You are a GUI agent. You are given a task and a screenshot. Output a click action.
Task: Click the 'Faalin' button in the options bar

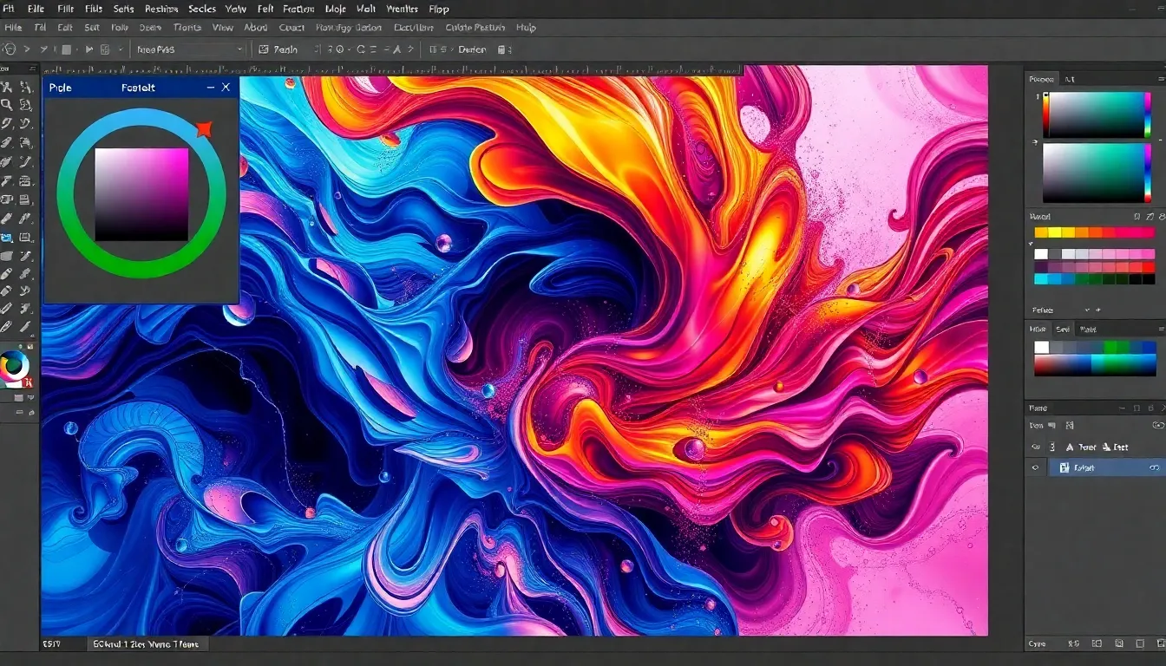coord(280,49)
